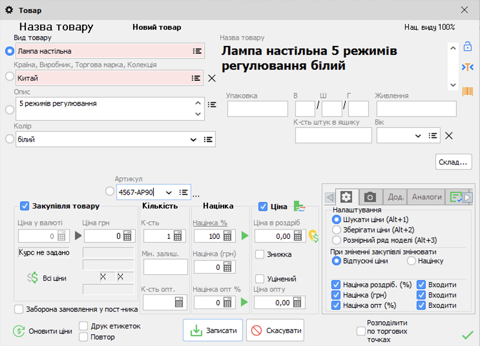Click the refresh icon next to 'Оновити ціни'

(18, 331)
